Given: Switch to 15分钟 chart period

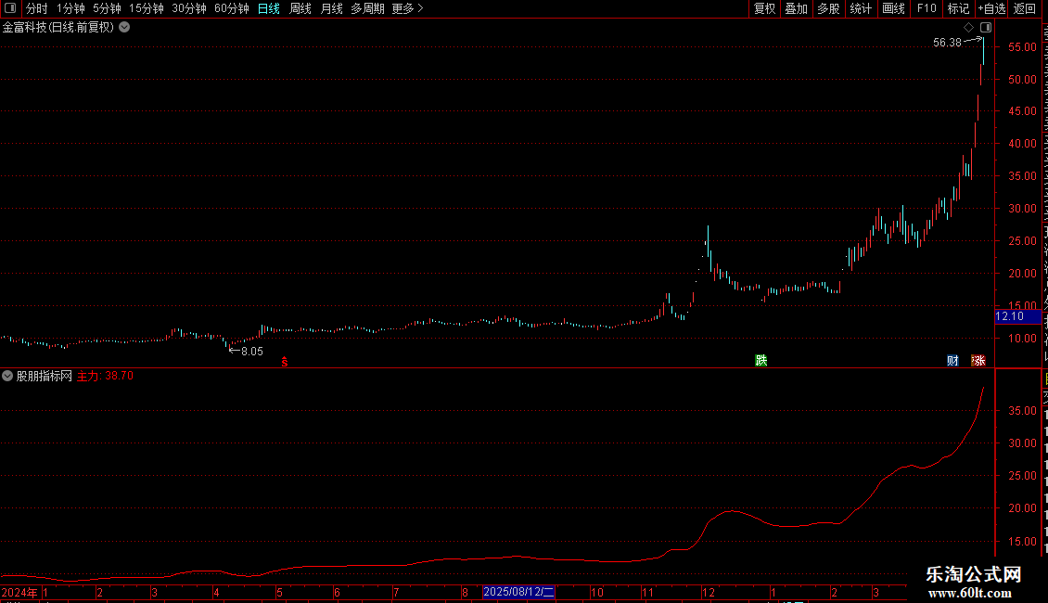Looking at the screenshot, I should click(x=146, y=8).
